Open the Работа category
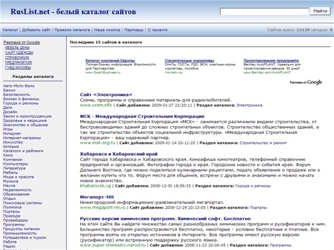The width and height of the screenshot is (334, 250). 10,241
